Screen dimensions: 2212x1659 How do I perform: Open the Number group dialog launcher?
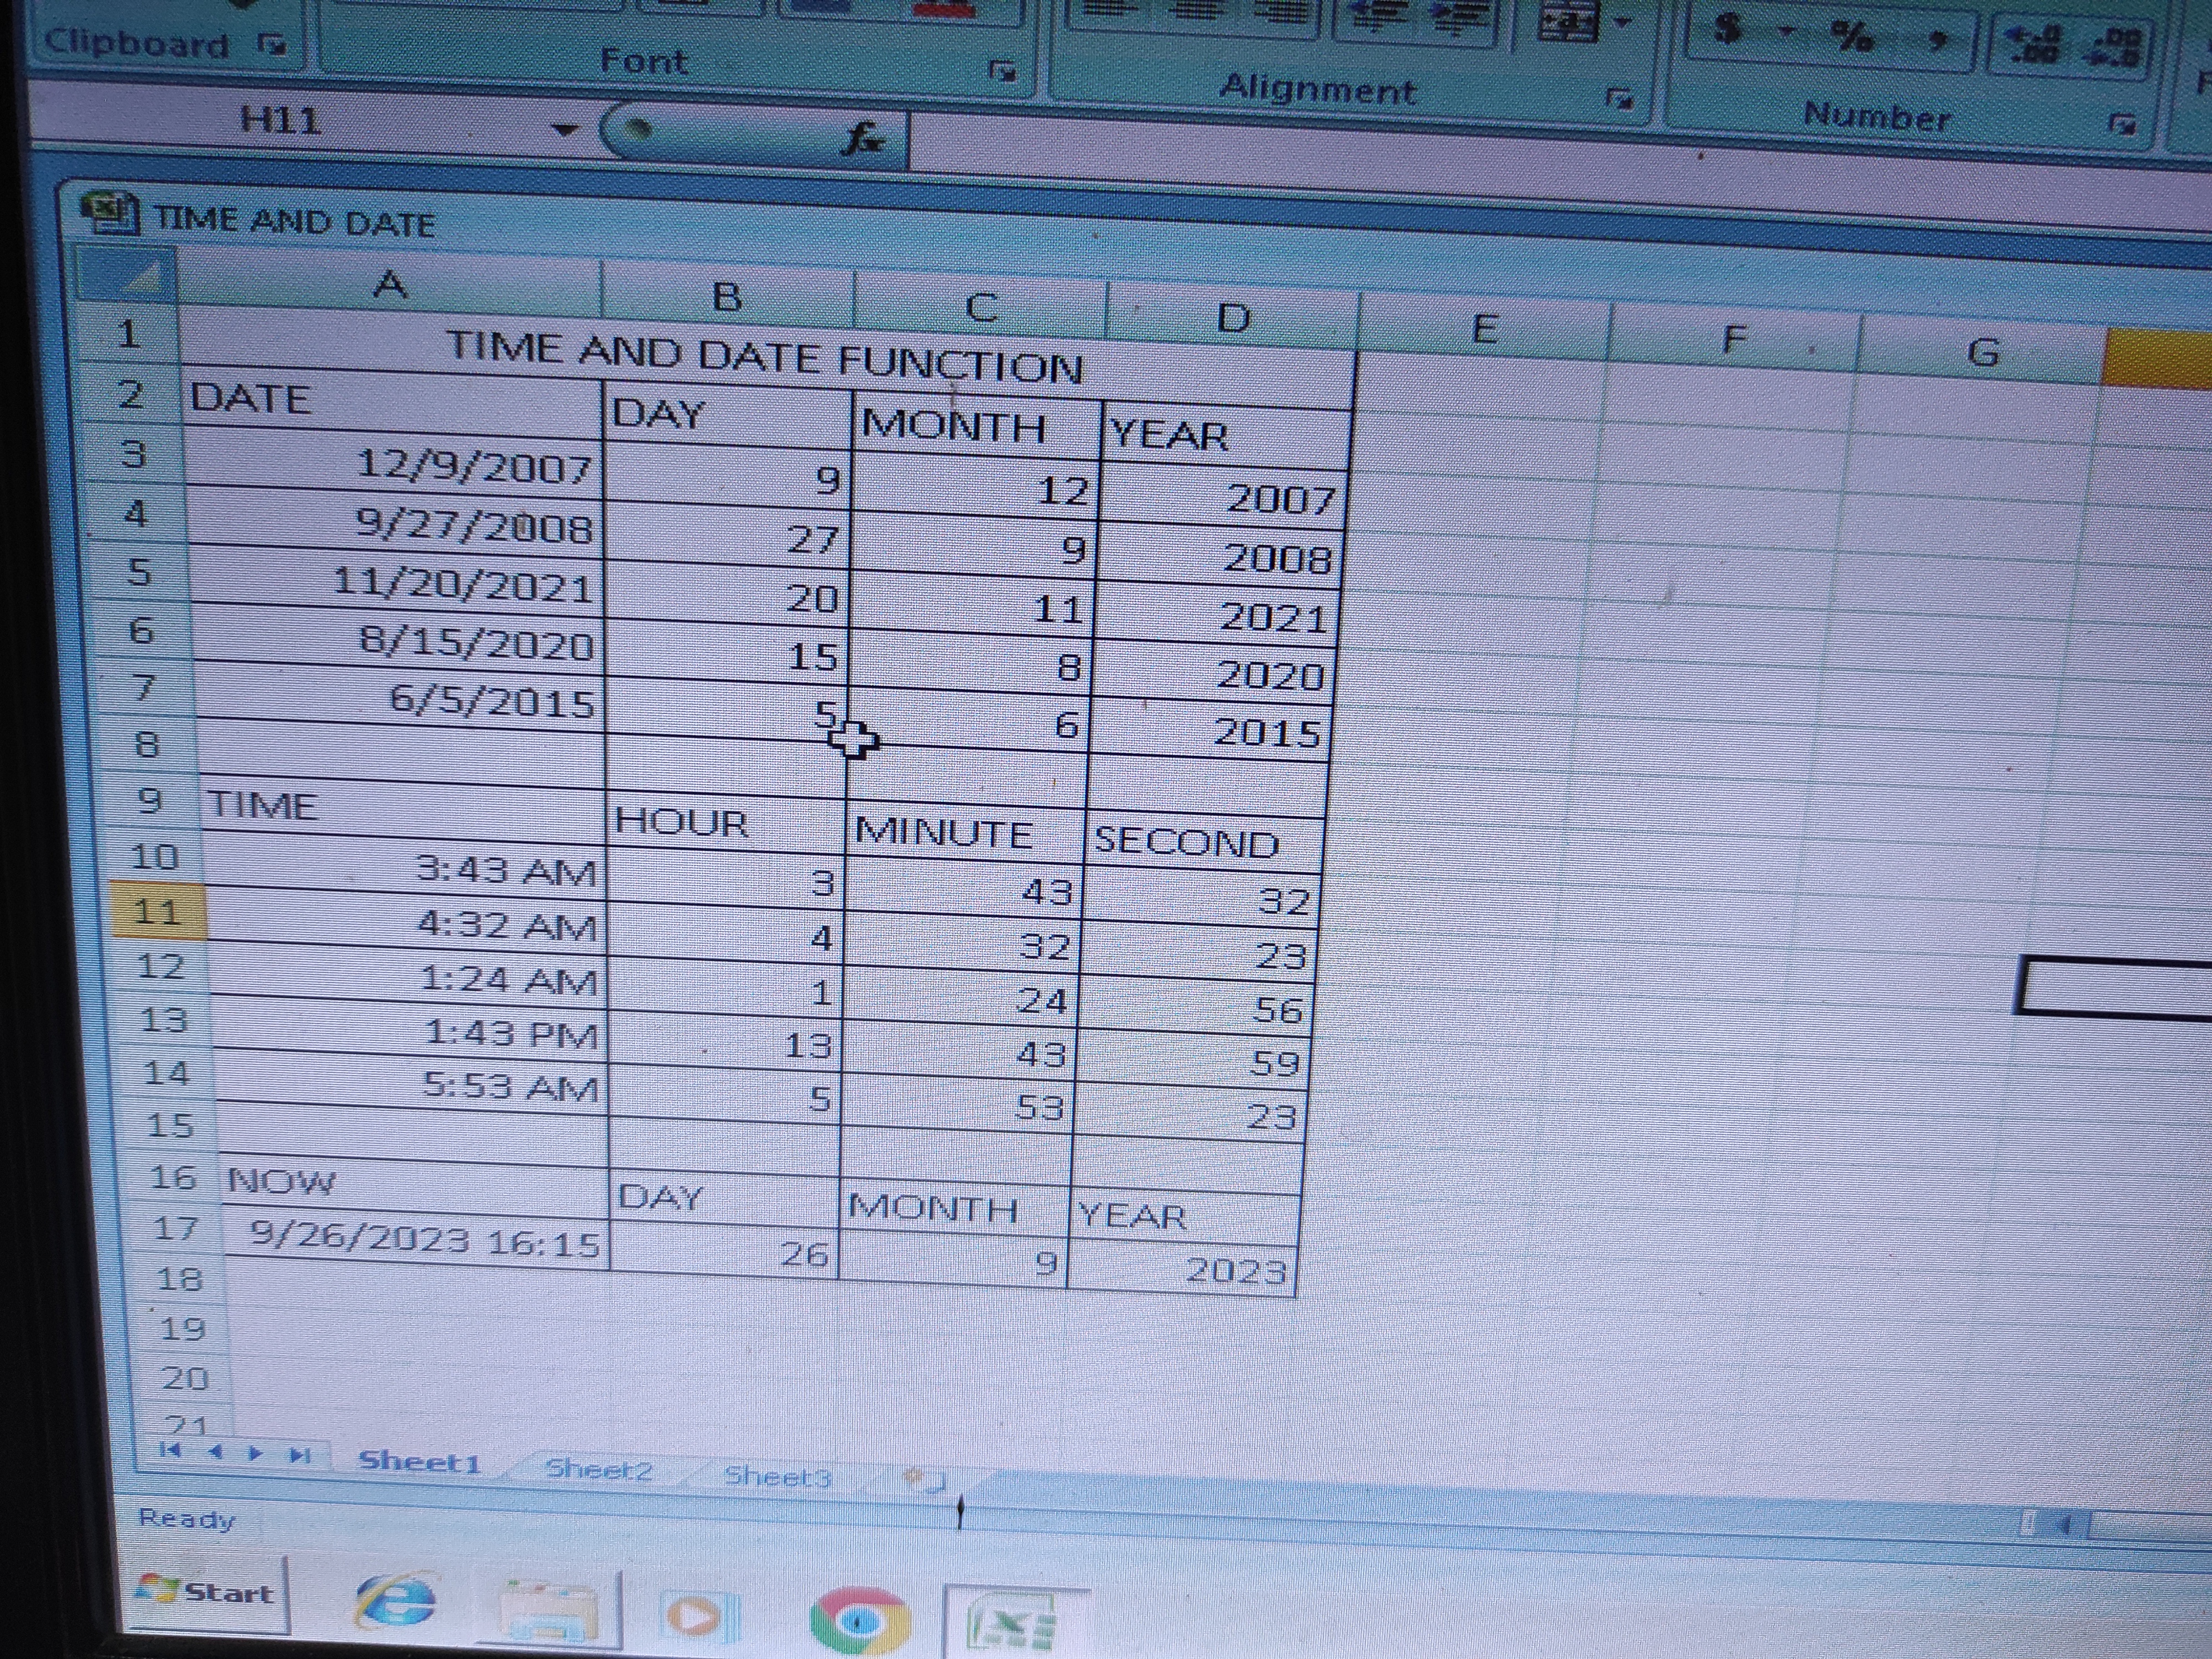(x=2122, y=125)
